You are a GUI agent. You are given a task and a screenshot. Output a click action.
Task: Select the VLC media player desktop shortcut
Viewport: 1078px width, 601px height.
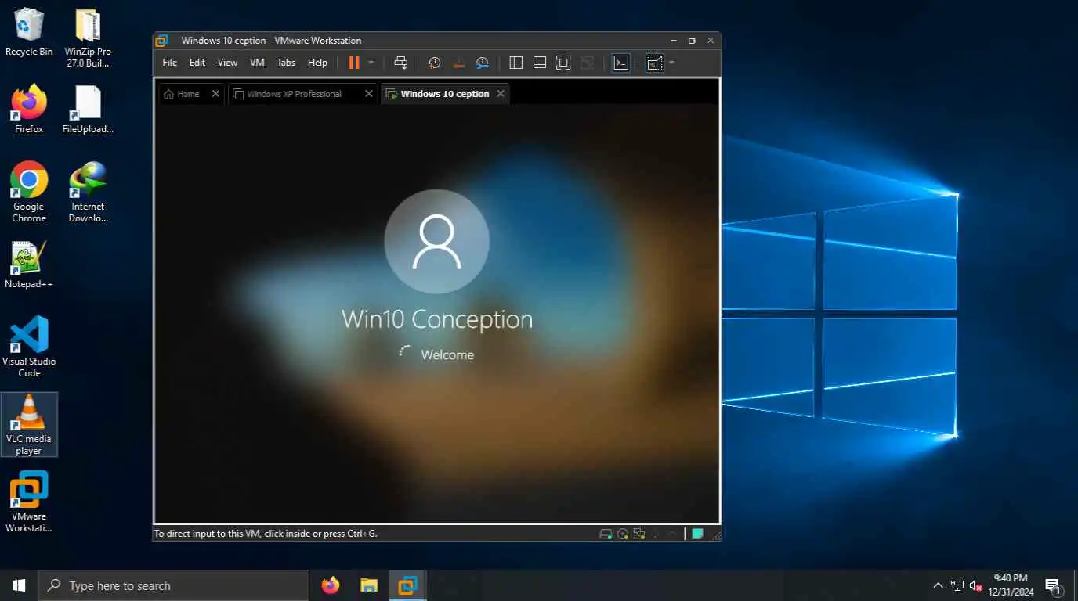point(29,424)
